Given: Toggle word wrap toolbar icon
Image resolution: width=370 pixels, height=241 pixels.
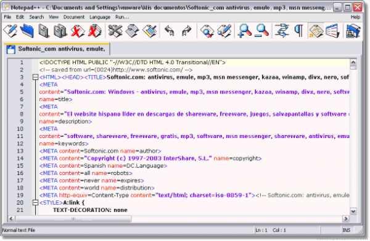Looking at the screenshot, I should [x=282, y=31].
